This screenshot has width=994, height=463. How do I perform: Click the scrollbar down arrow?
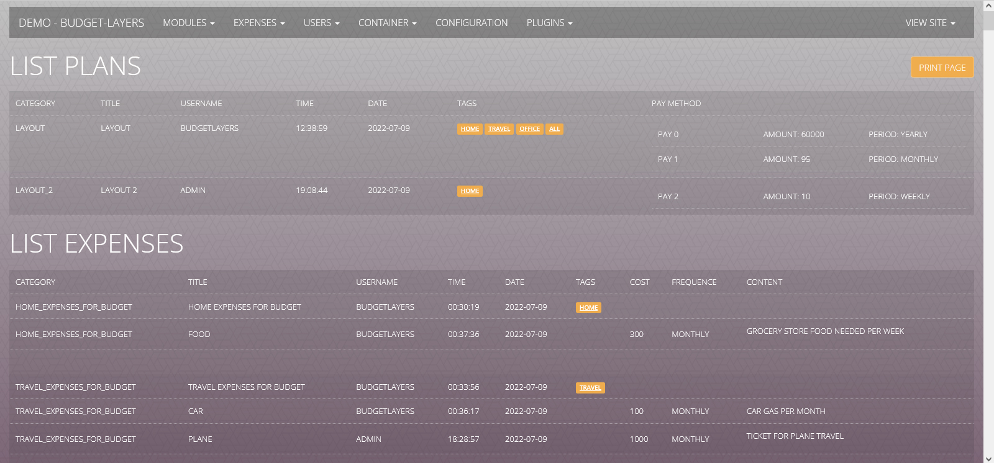[988, 458]
